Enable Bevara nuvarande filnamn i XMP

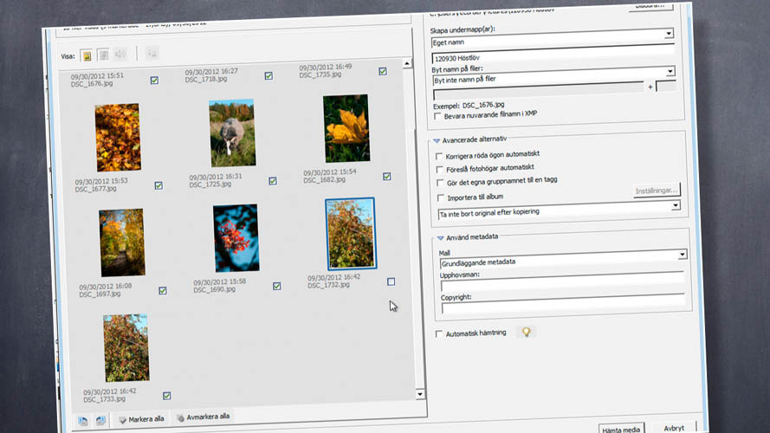pyautogui.click(x=437, y=116)
